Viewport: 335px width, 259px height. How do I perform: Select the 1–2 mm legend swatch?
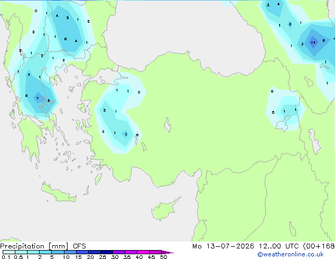pyautogui.click(x=33, y=252)
